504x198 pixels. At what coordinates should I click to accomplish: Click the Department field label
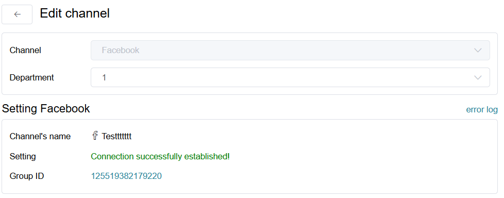click(x=32, y=77)
